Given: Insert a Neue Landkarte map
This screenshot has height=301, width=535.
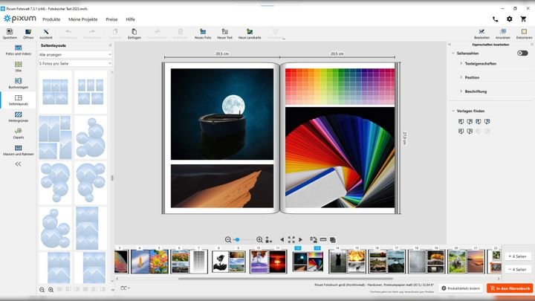Looking at the screenshot, I should tap(250, 32).
